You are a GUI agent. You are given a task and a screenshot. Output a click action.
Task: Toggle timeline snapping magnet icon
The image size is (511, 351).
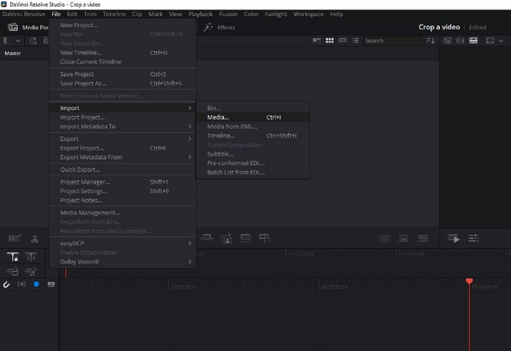[x=6, y=285]
